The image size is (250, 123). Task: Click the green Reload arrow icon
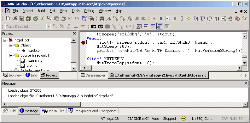coord(35,19)
